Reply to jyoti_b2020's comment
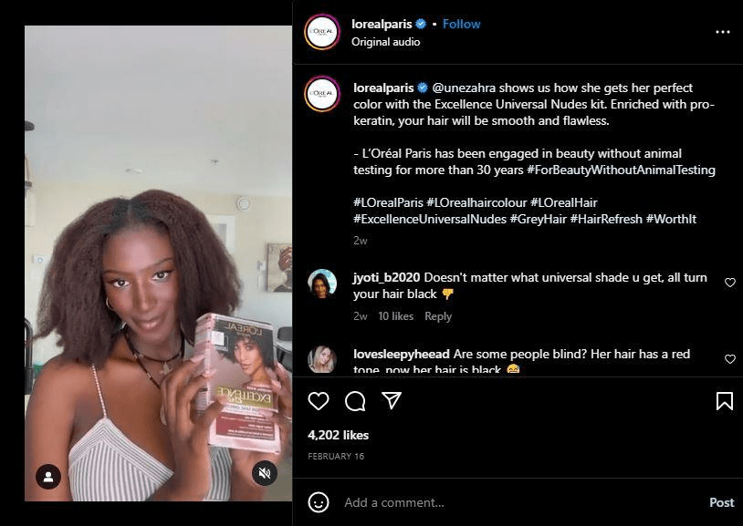 [x=438, y=316]
